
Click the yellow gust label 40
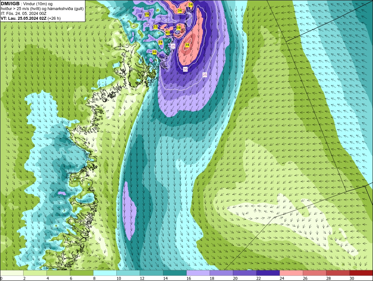click(x=168, y=32)
